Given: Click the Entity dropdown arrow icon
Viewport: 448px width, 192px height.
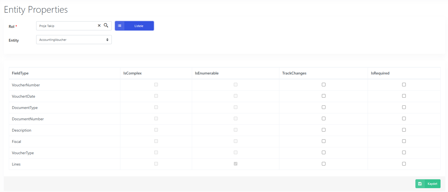Looking at the screenshot, I should point(107,40).
